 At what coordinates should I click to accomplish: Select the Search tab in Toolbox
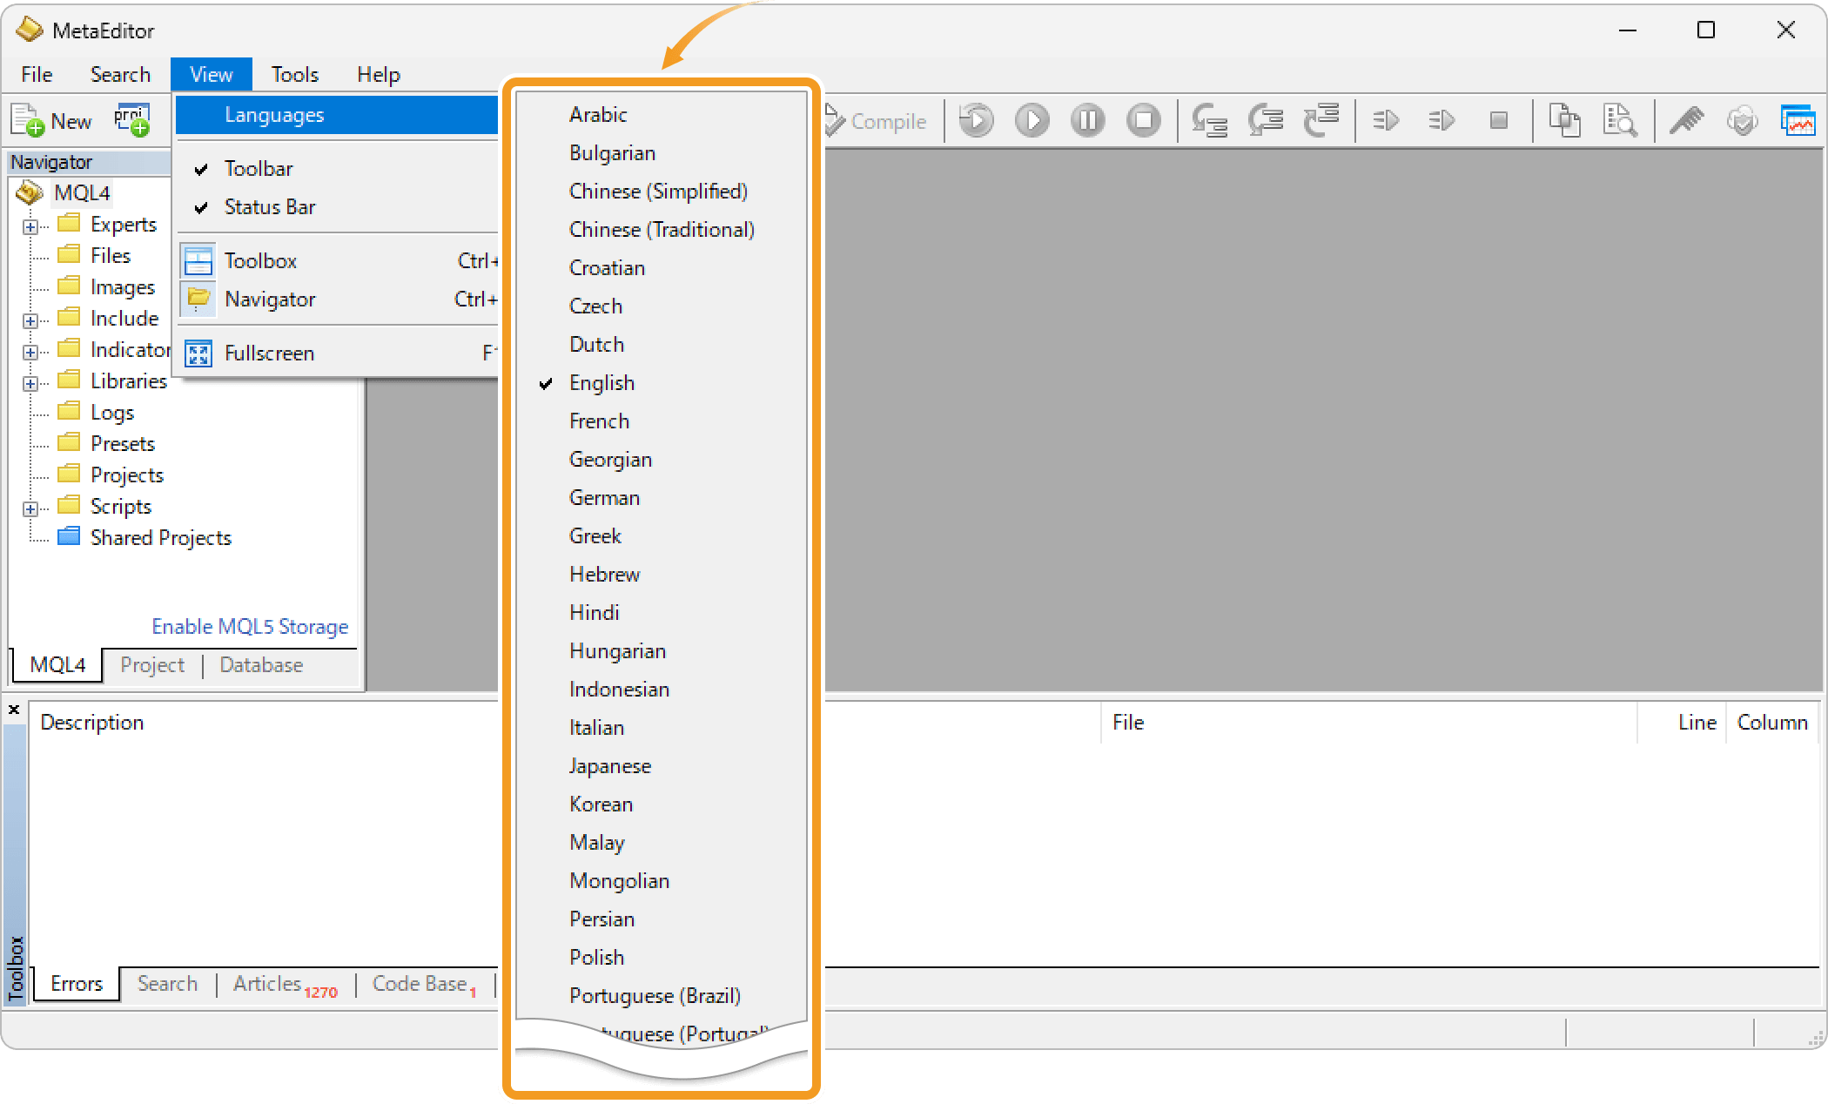pos(167,984)
